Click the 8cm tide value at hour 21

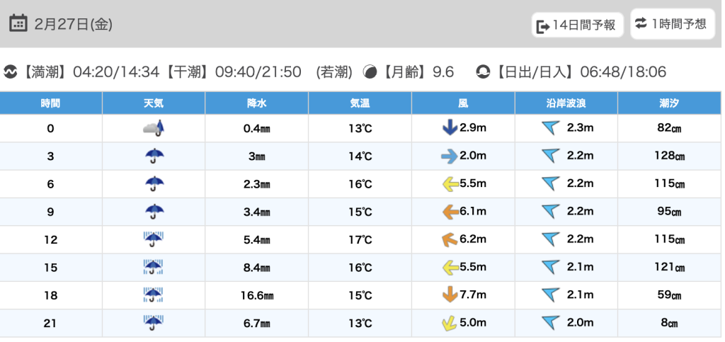tap(669, 323)
